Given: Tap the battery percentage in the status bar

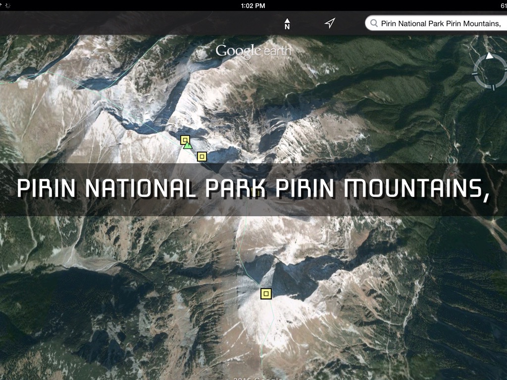Looking at the screenshot, I should (x=503, y=5).
